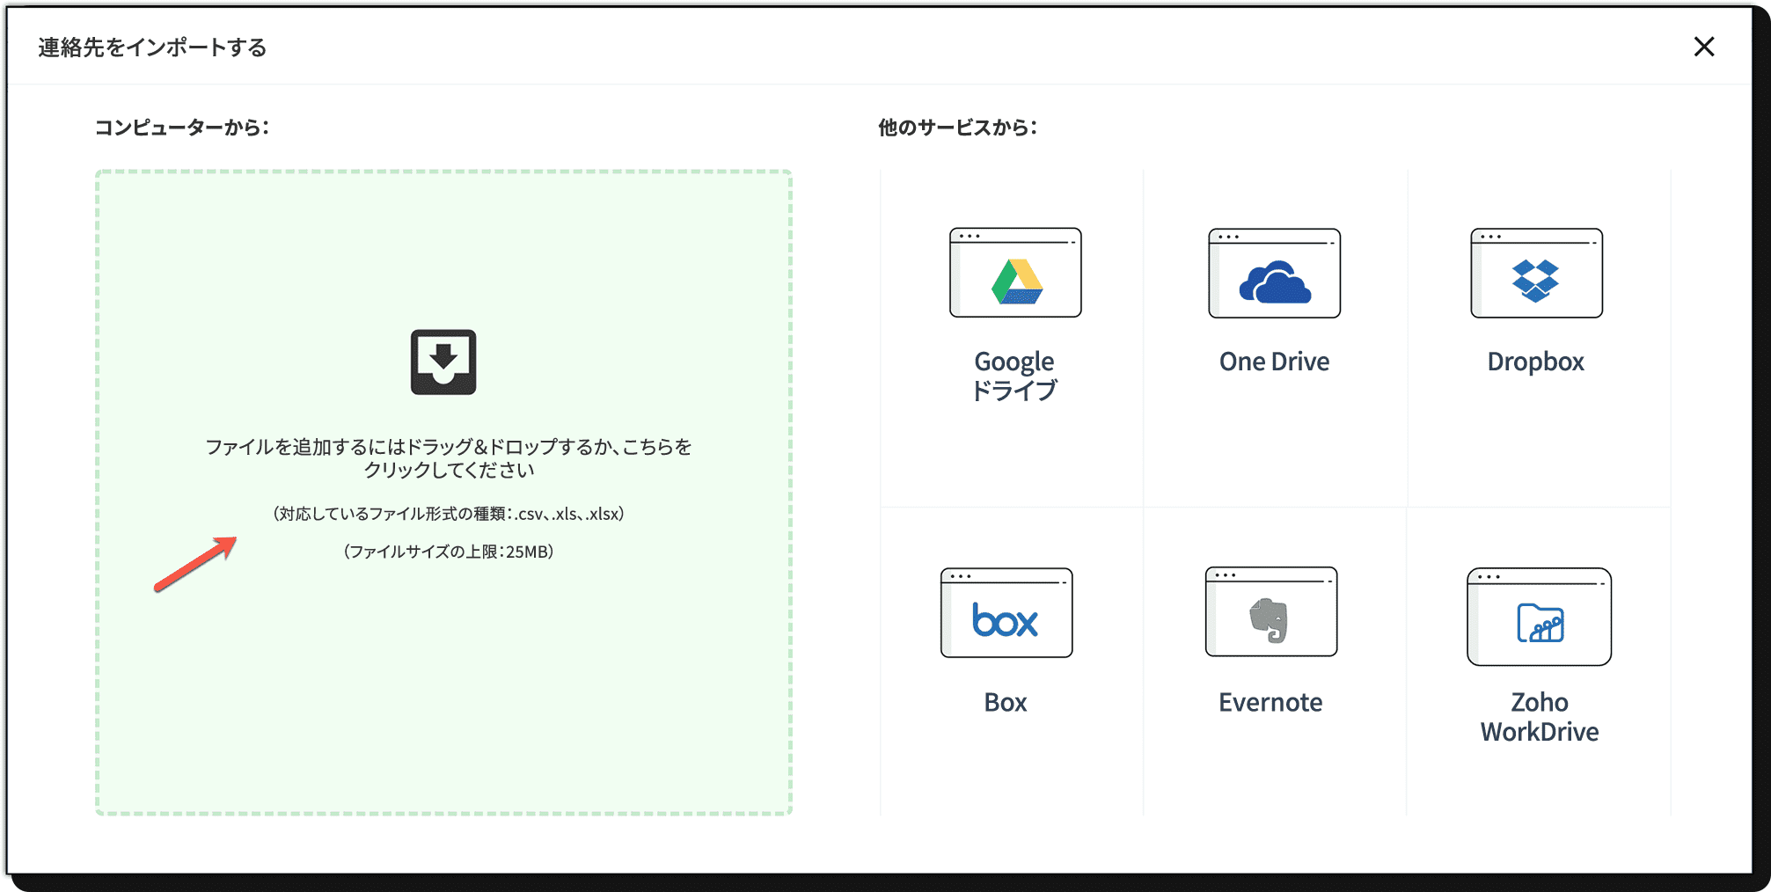Select the "Dropbox" text label
Viewport: 1771px width, 892px height.
[x=1535, y=362]
